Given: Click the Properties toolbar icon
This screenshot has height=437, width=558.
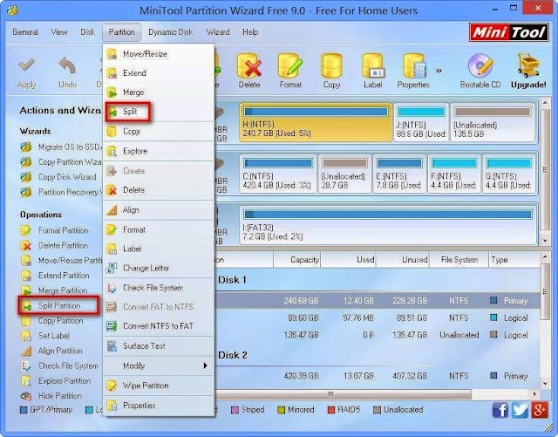Looking at the screenshot, I should pos(414,66).
